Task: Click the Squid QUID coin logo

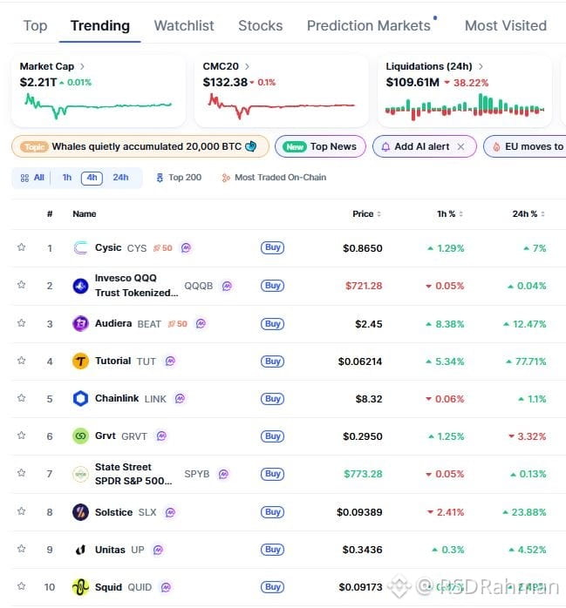Action: (80, 587)
